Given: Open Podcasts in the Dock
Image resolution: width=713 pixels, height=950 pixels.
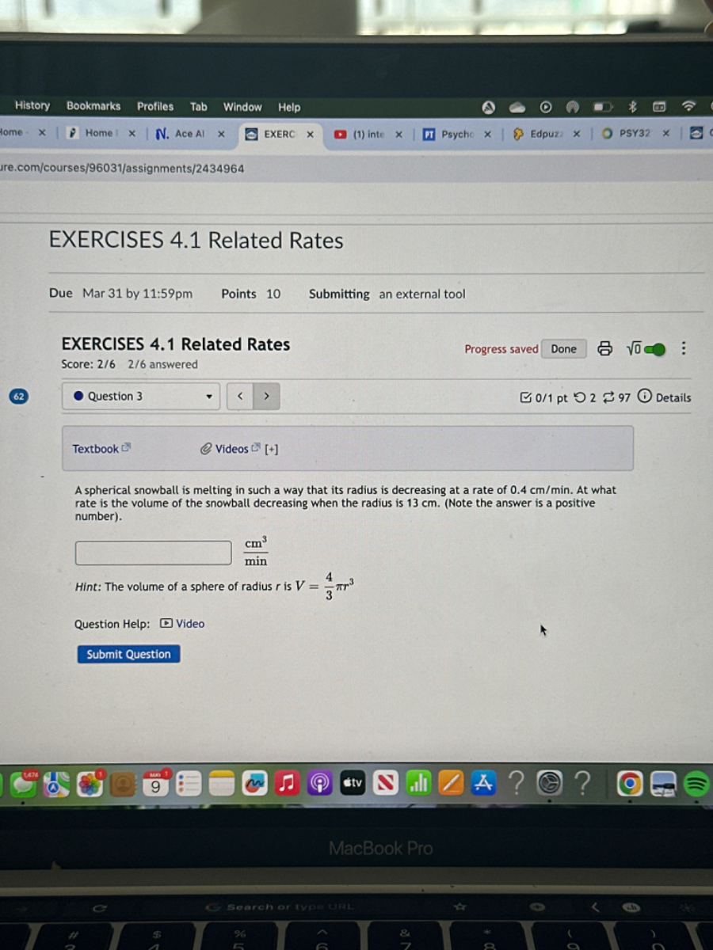Looking at the screenshot, I should [320, 784].
